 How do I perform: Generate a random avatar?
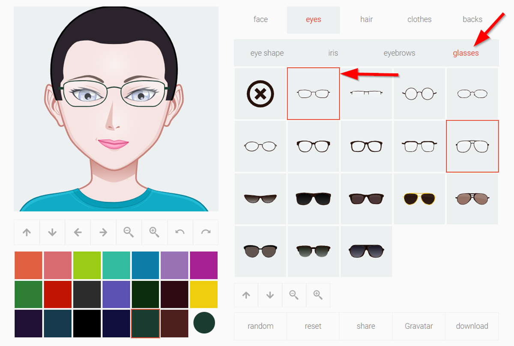[x=260, y=326]
